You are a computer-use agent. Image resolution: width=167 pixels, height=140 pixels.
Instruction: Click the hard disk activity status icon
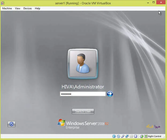(x=114, y=136)
